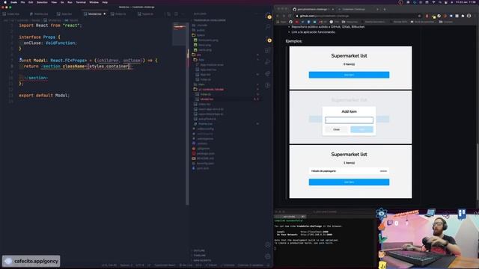Open the Supermarket list 1 item(s) example image
479x269 pixels.
pyautogui.click(x=350, y=172)
